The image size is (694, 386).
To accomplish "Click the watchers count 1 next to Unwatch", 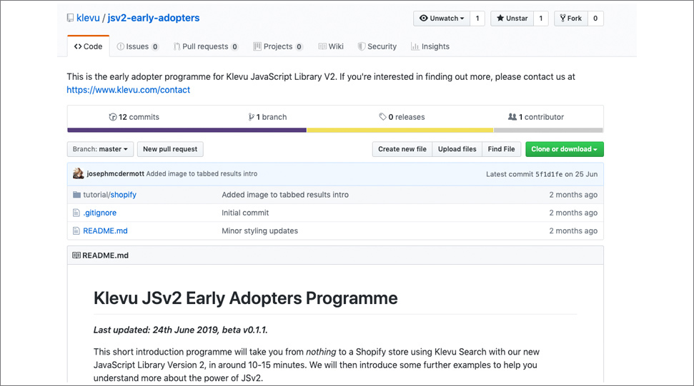I will click(x=477, y=18).
